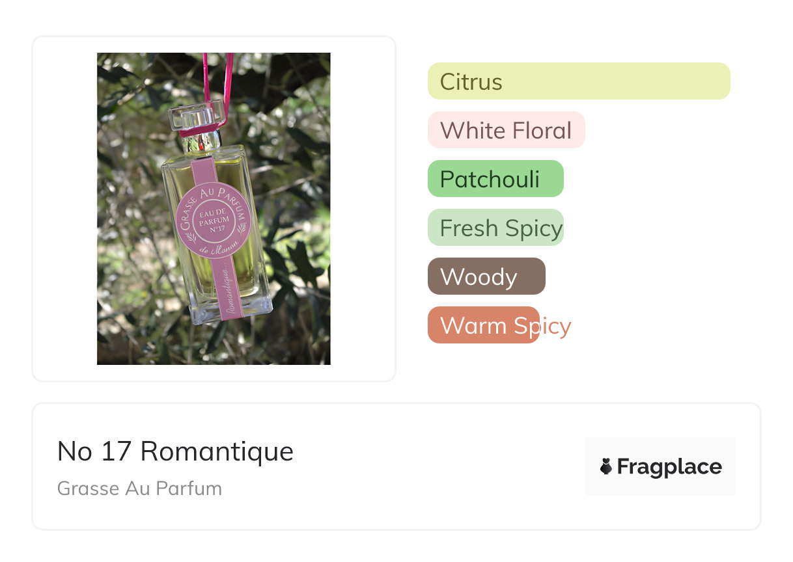Open the No 17 Romantique title
793x562 pixels.
(175, 451)
